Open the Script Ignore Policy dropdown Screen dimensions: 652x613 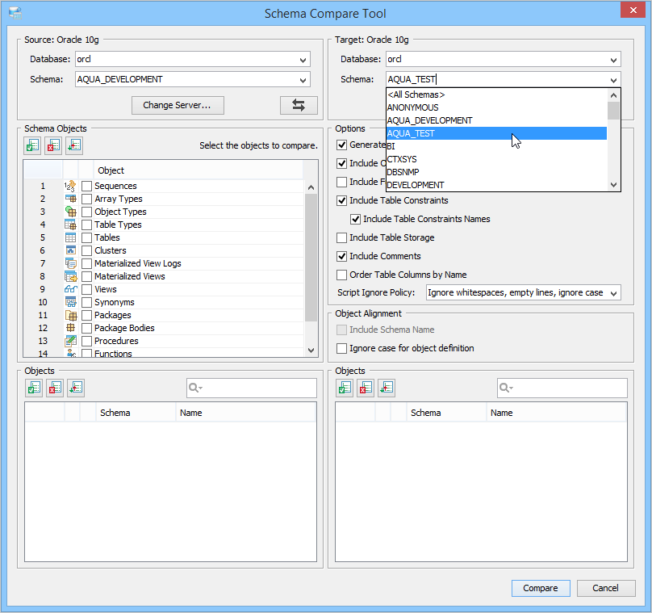pyautogui.click(x=614, y=293)
